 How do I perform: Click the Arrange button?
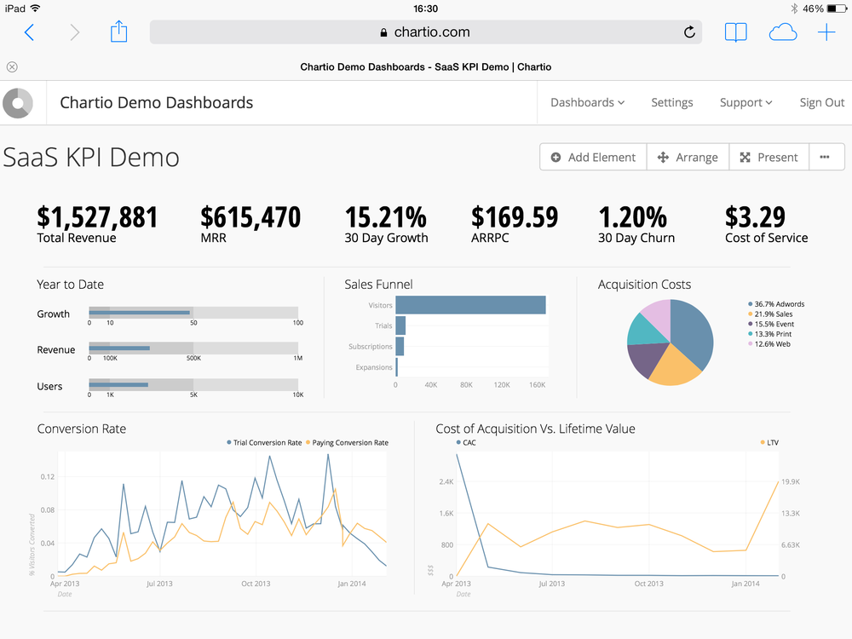click(688, 157)
